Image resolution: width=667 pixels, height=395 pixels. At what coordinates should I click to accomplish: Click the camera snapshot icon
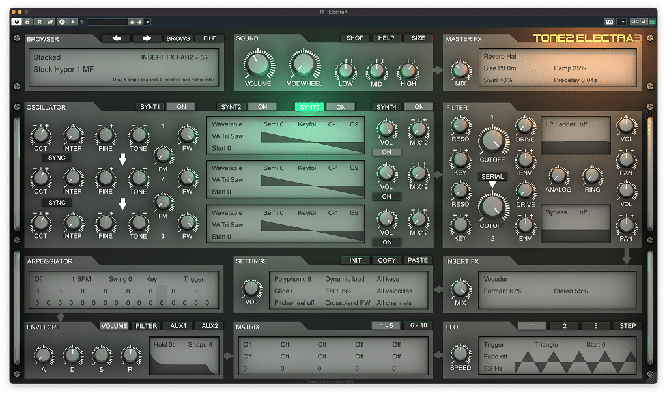pyautogui.click(x=609, y=22)
